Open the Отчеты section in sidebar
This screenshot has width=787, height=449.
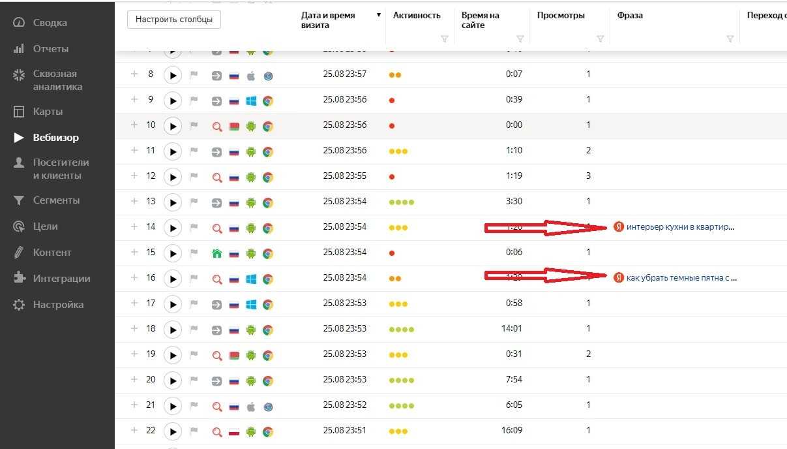tap(50, 49)
